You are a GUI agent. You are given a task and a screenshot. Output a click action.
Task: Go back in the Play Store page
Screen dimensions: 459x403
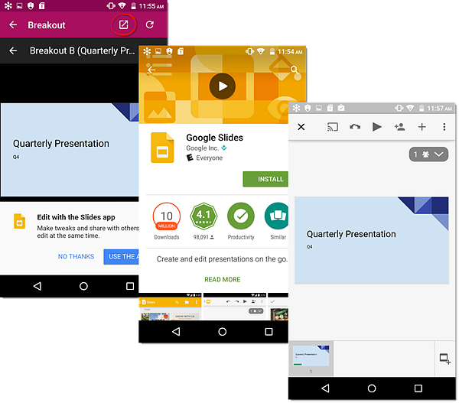pos(151,70)
